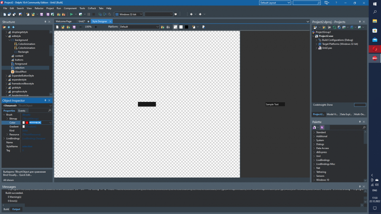Select the GlowEffect item in Structure tree
Viewport: 381px width, 214px height.
(x=21, y=72)
